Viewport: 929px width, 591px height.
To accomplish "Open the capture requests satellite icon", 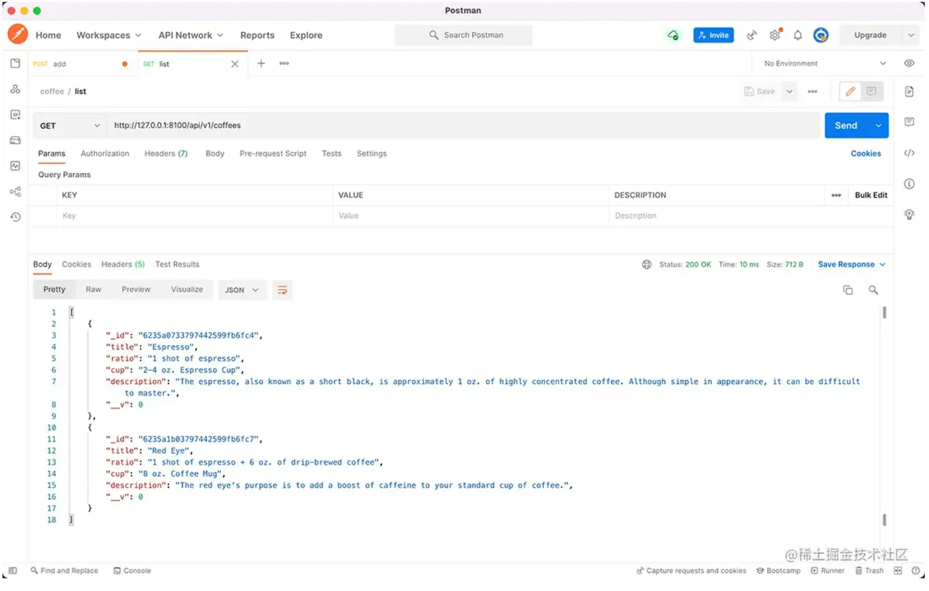I will point(752,35).
